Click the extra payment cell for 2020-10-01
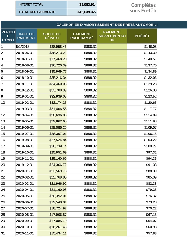The height and width of the screenshot is (237, 188). coord(112,227)
